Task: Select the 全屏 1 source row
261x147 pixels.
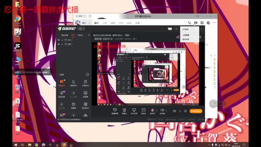Action: click(x=73, y=44)
